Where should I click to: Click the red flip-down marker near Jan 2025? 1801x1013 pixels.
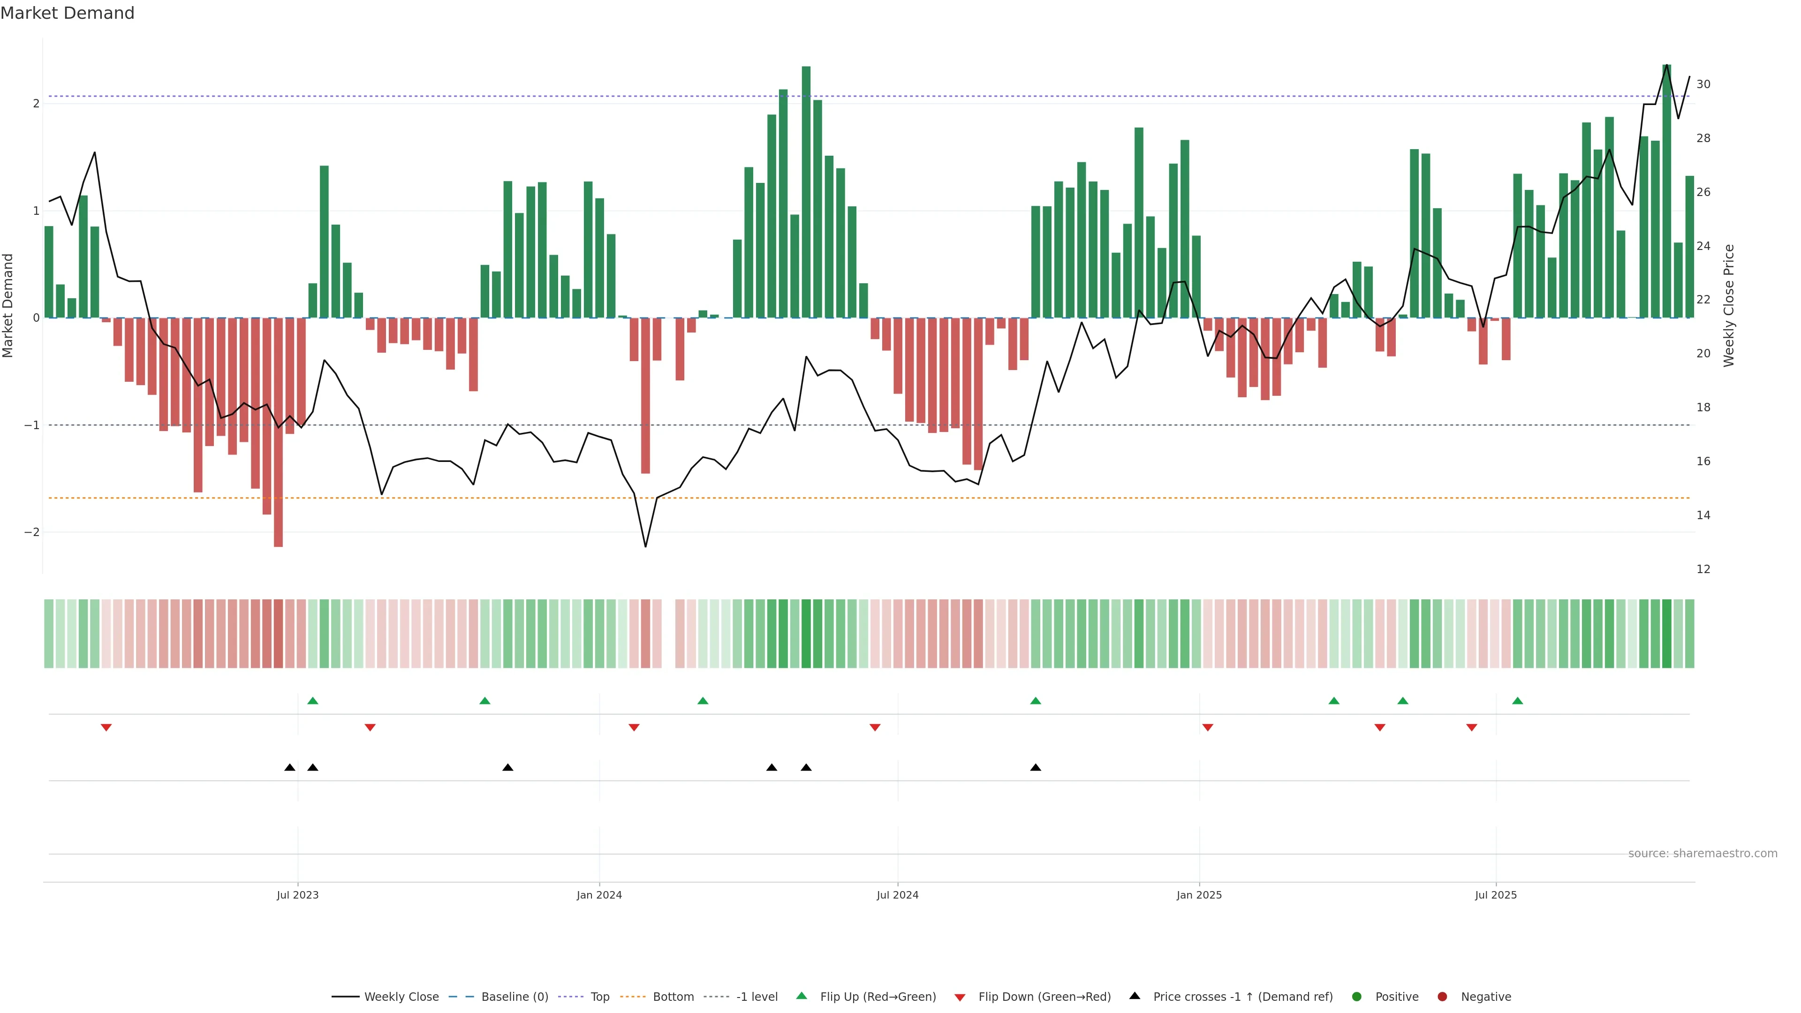click(1207, 728)
